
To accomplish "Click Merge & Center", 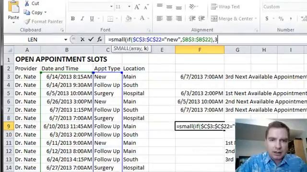I will coord(232,19).
